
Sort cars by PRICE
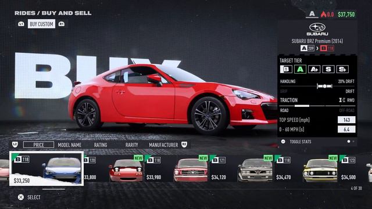pyautogui.click(x=38, y=145)
